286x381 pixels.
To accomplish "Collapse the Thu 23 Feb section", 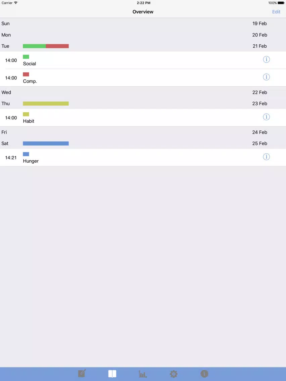I will [143, 104].
